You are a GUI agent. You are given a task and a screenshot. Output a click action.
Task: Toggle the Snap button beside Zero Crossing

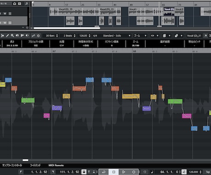(38, 35)
